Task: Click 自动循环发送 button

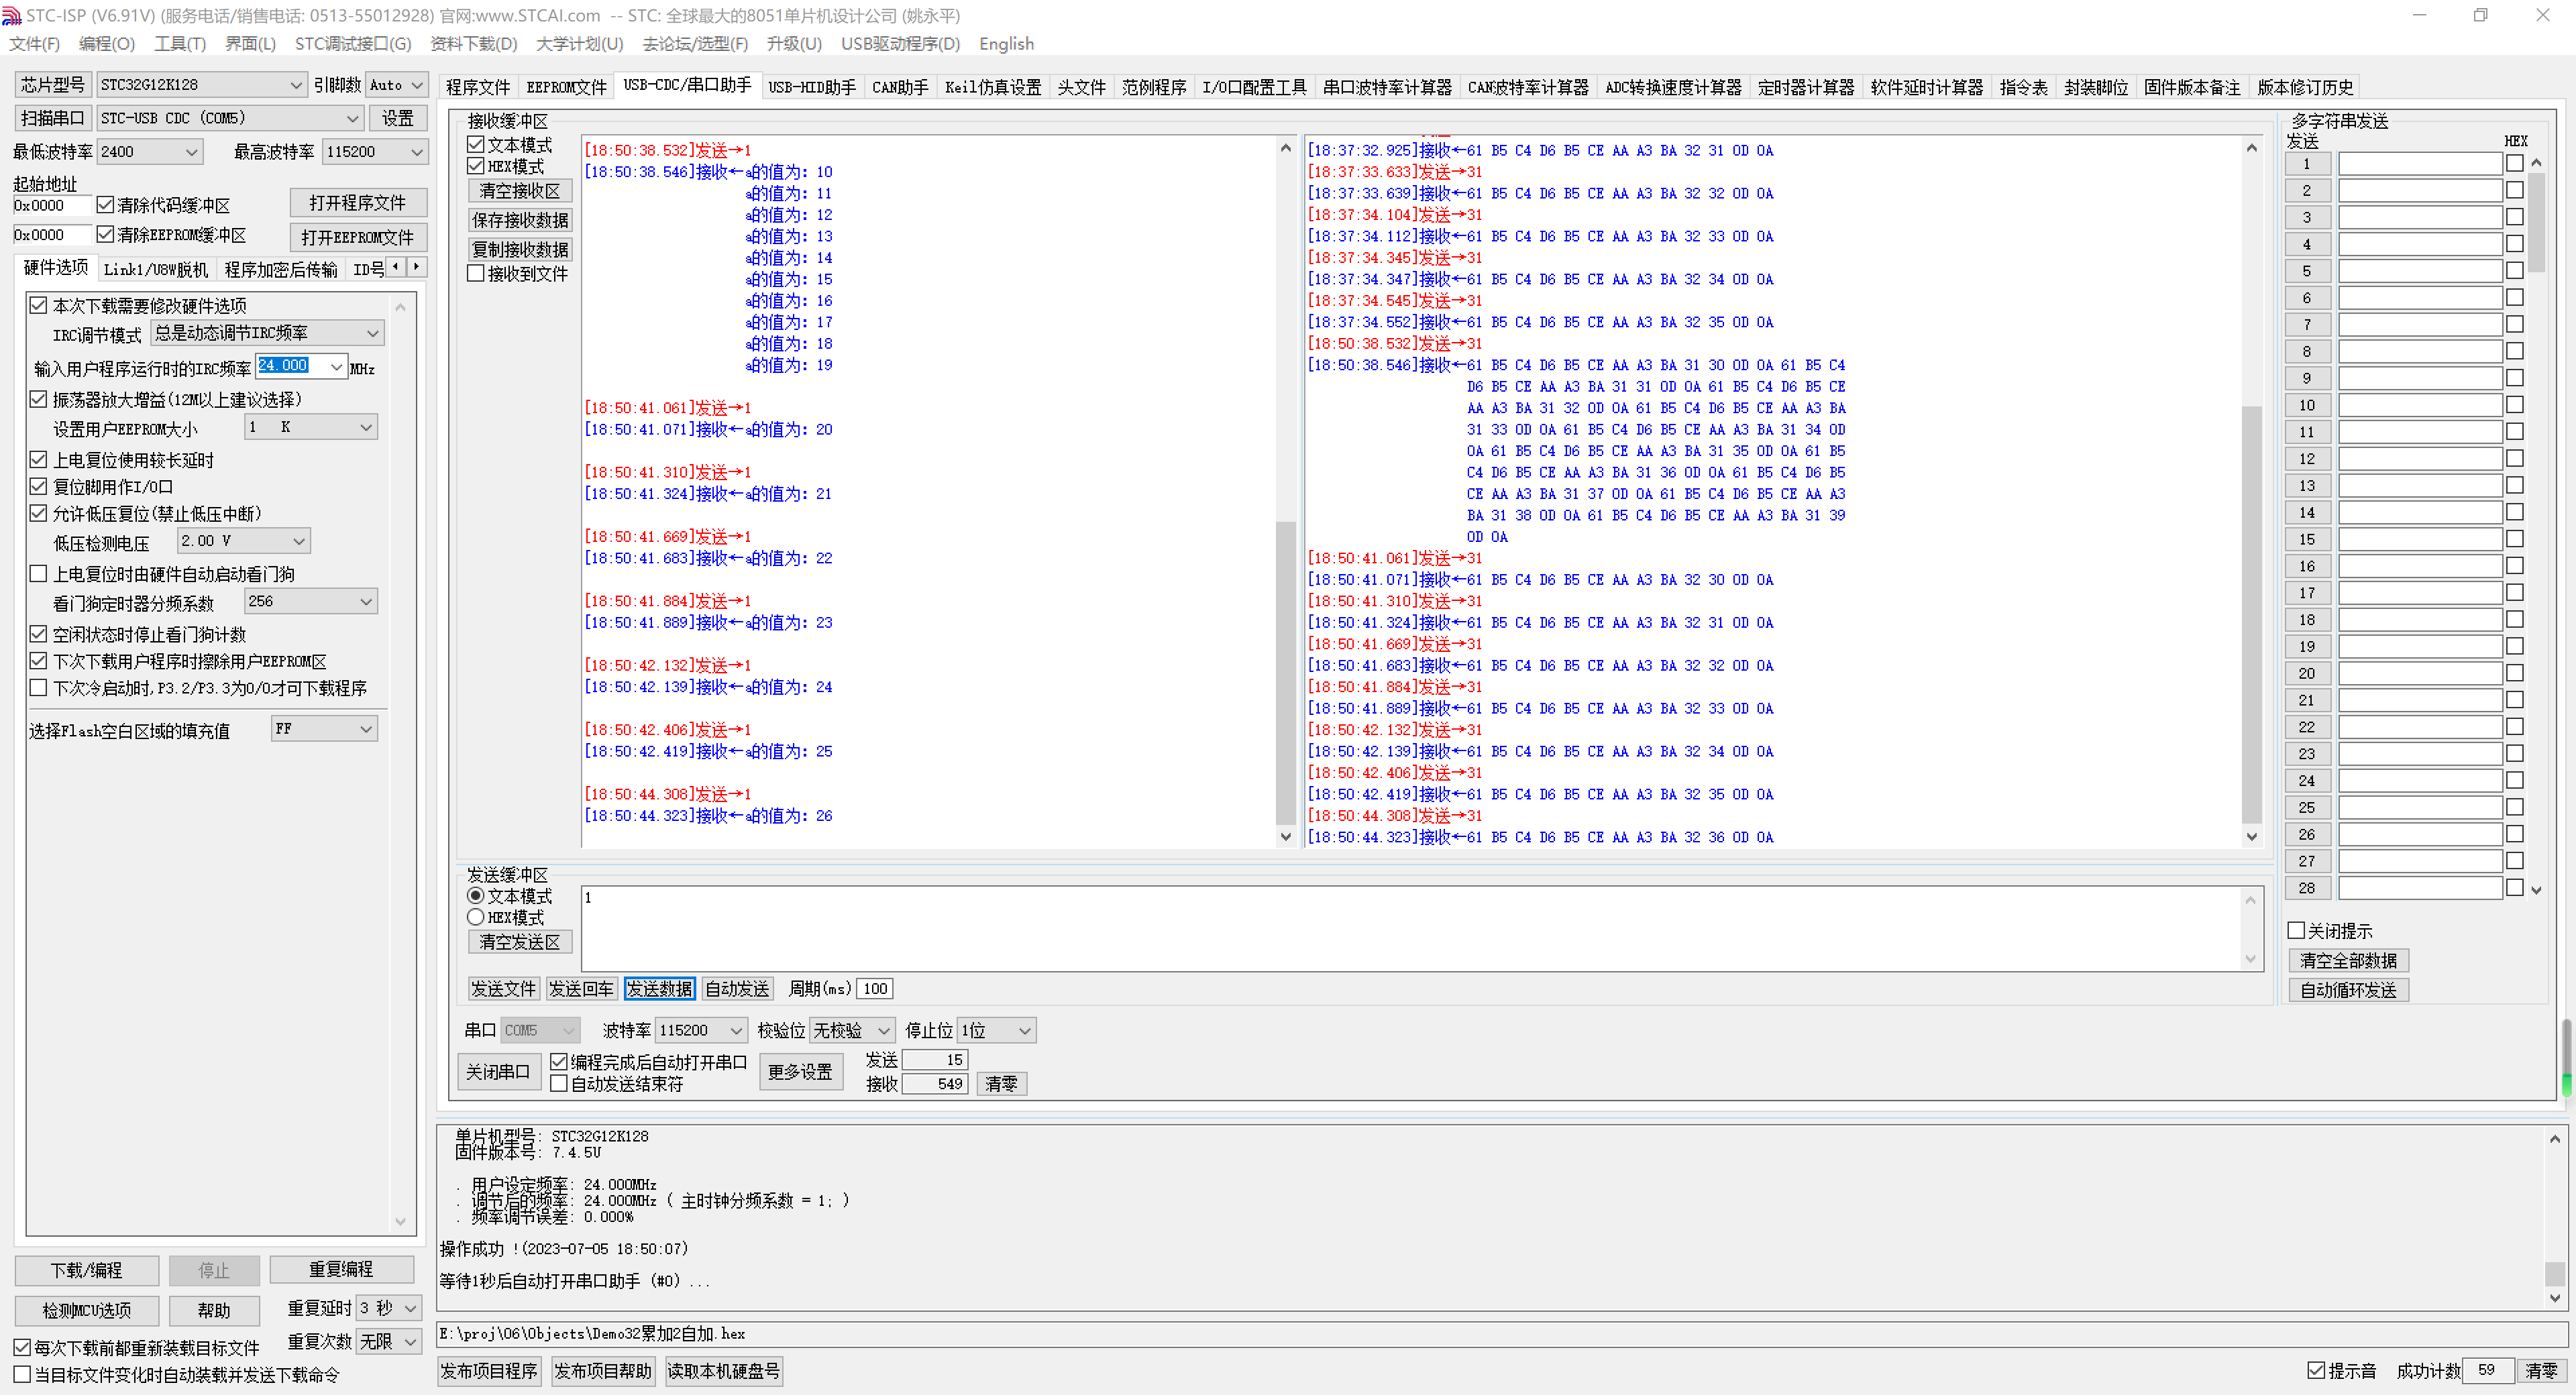Action: (x=2348, y=990)
